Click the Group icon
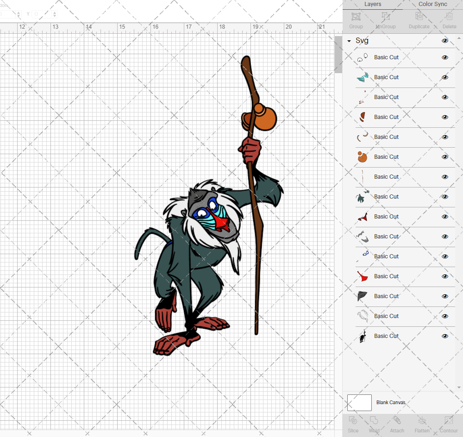Image resolution: width=463 pixels, height=437 pixels. click(x=356, y=17)
